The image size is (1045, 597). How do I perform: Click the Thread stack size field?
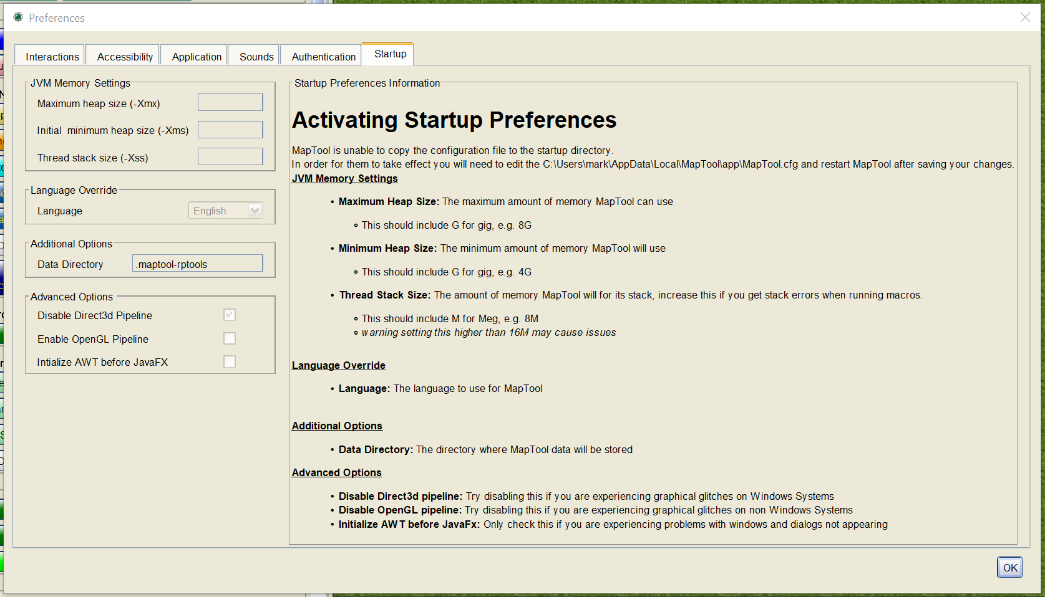click(230, 156)
